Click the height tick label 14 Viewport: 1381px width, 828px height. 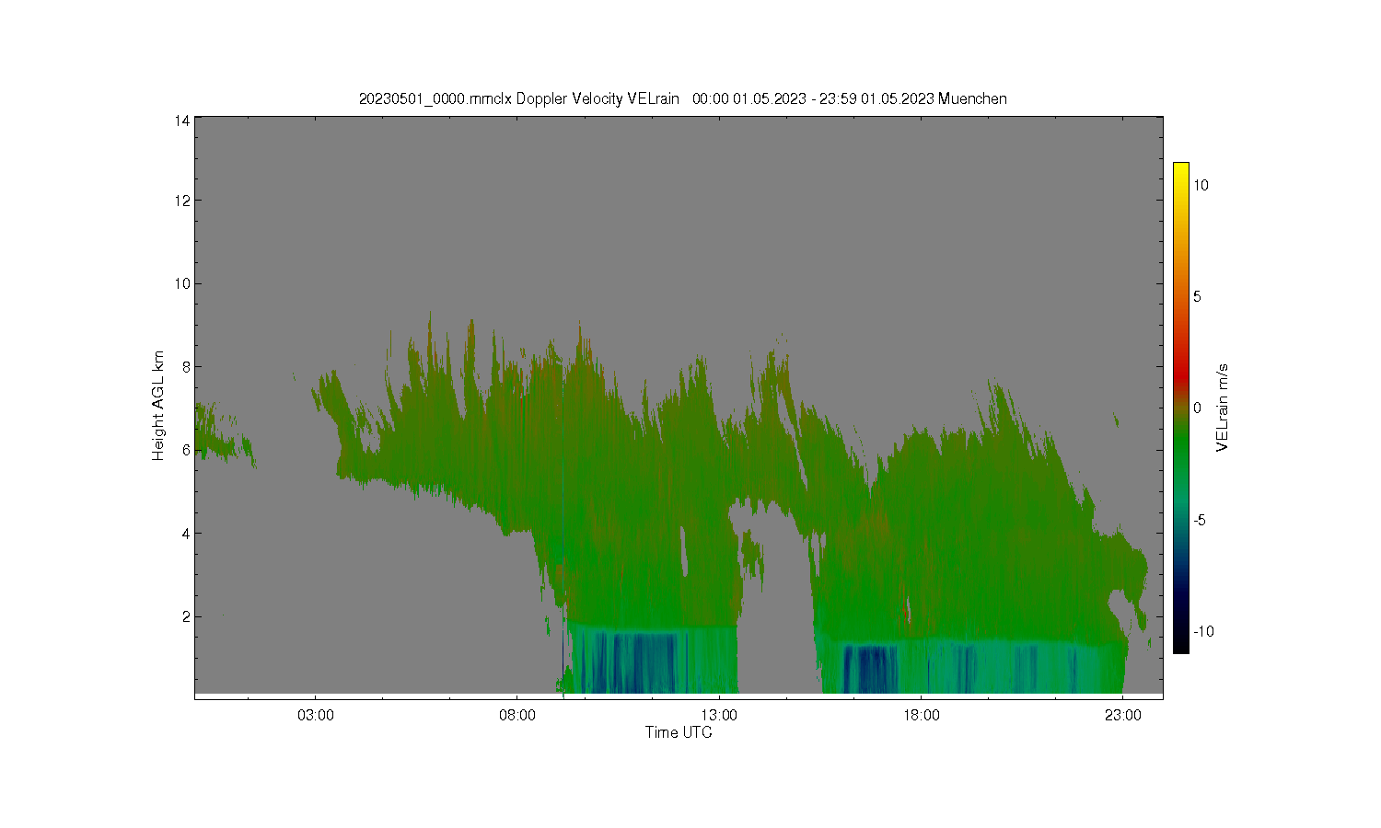click(182, 121)
